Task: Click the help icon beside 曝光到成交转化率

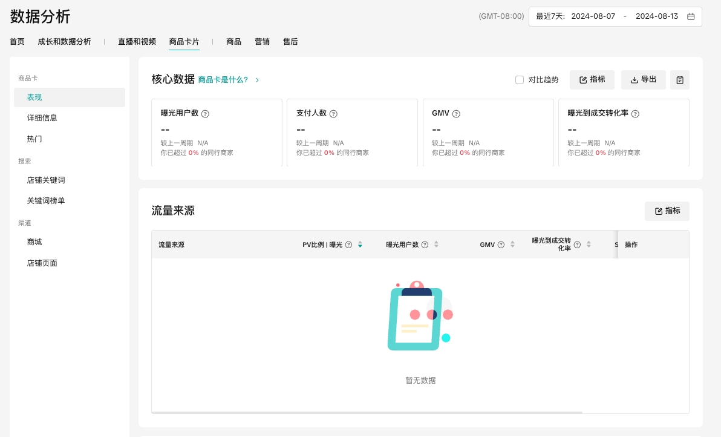Action: pos(635,113)
